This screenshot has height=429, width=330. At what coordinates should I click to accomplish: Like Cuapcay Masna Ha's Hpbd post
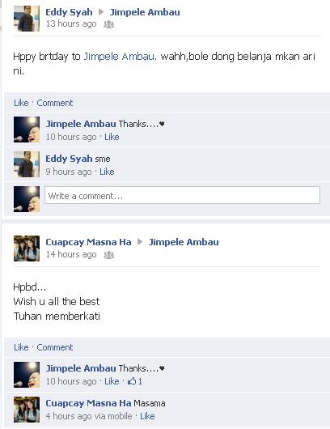point(21,347)
